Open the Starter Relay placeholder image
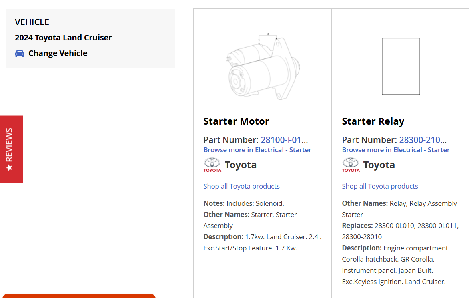This screenshot has width=469, height=298. tap(401, 66)
